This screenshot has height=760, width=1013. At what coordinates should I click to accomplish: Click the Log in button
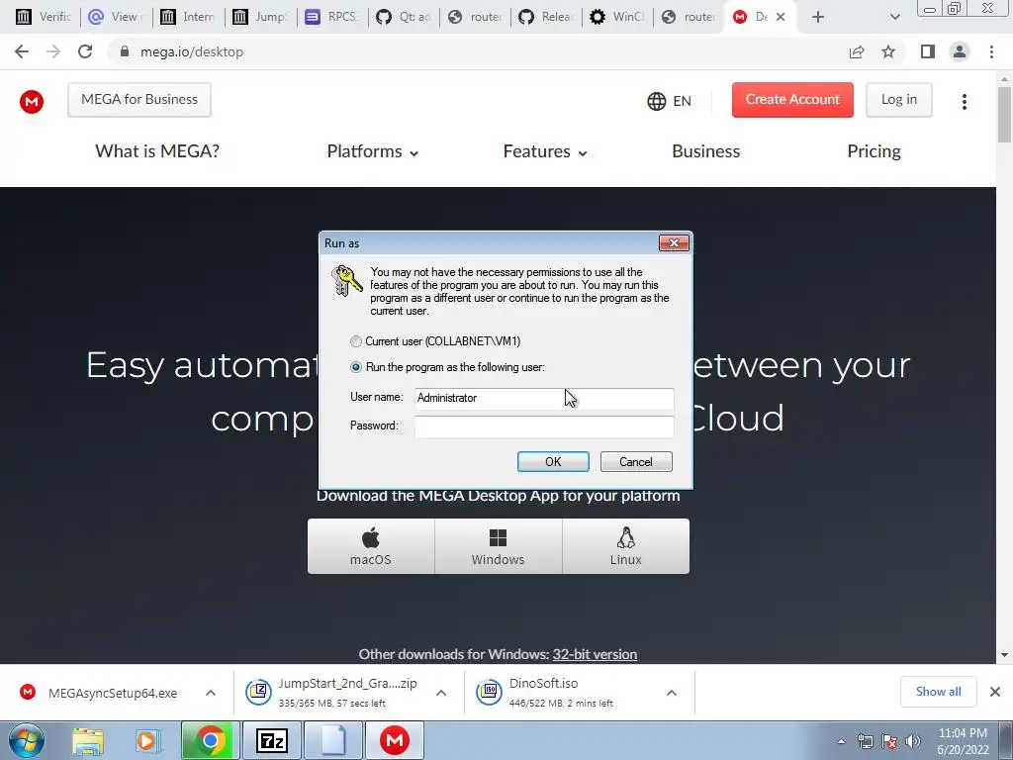pos(898,100)
